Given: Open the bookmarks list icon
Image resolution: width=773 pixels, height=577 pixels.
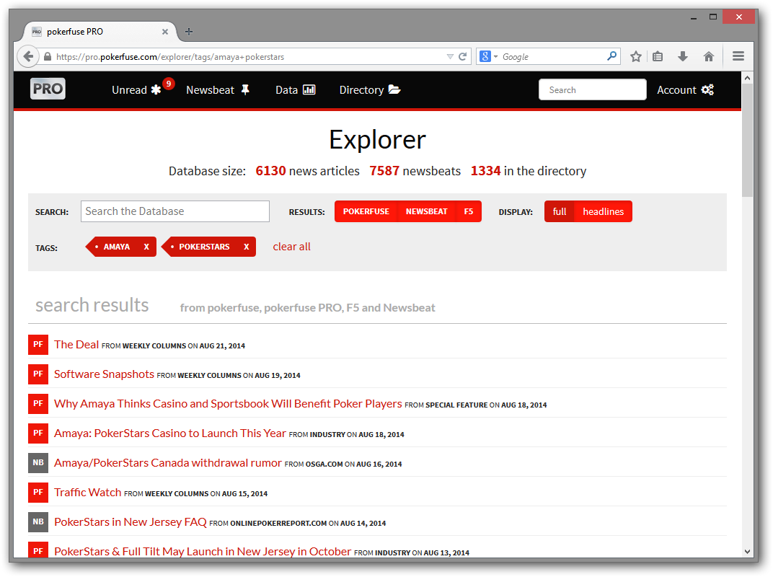Looking at the screenshot, I should [658, 57].
